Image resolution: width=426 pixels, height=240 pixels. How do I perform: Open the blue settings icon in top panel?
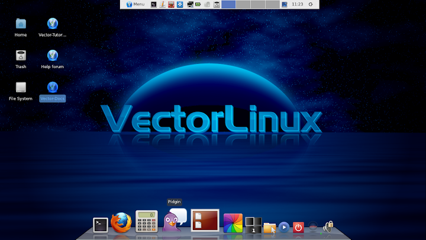180,4
